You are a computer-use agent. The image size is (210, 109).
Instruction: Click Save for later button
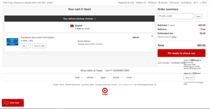coord(39,46)
